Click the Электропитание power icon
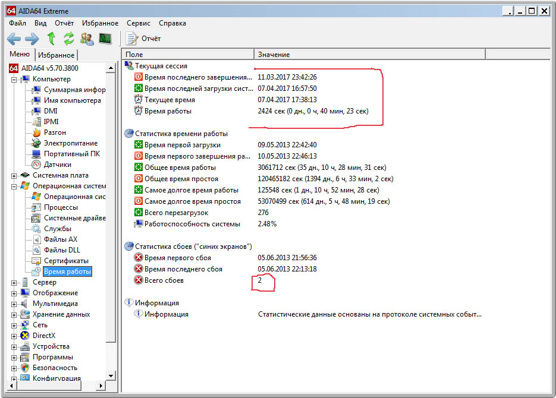Screen dimensions: 556x398 click(x=36, y=143)
